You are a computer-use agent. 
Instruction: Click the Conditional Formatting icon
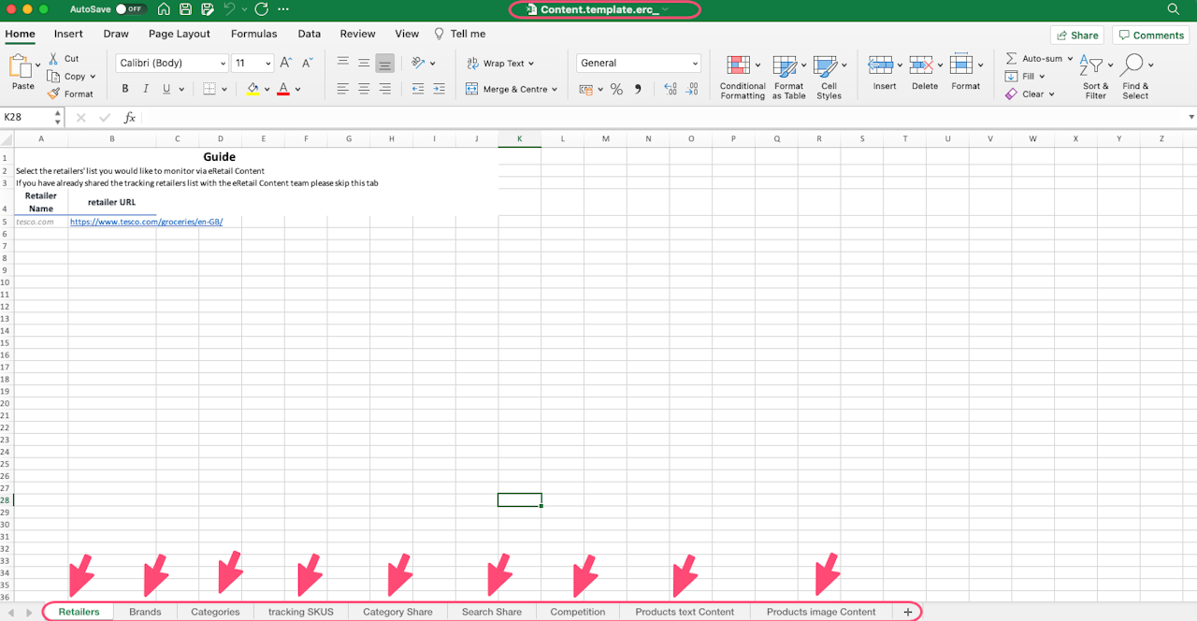(739, 65)
